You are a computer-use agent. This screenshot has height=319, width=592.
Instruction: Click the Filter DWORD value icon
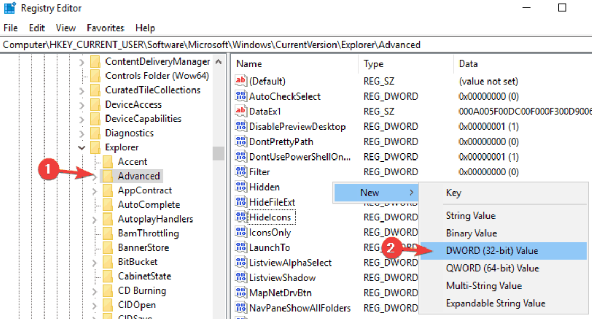point(241,171)
